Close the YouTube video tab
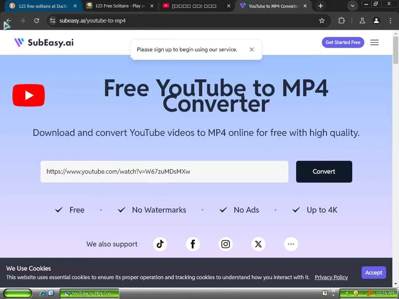 [x=228, y=6]
